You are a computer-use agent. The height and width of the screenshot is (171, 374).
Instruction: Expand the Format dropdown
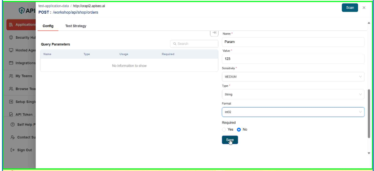(293, 112)
